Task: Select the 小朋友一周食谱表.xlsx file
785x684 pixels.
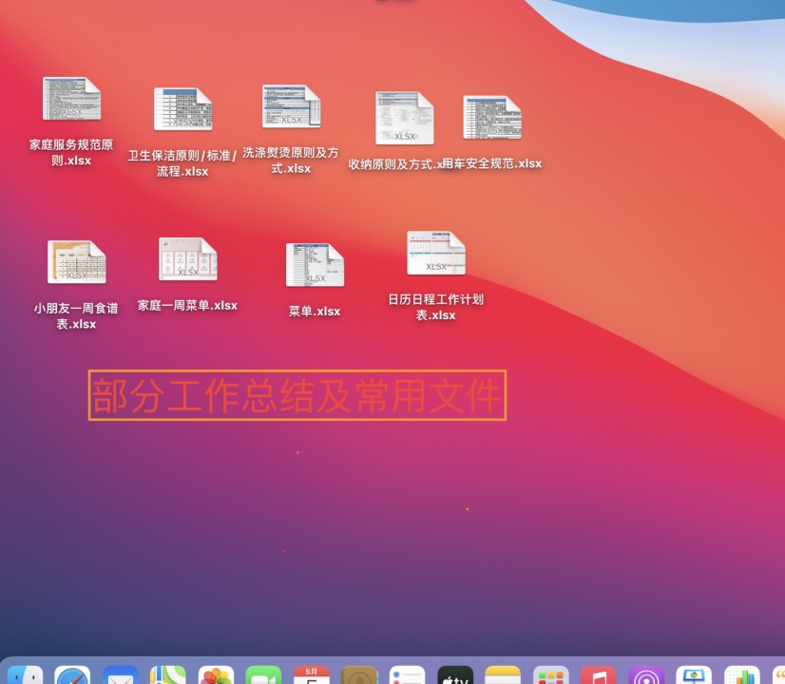Action: [x=77, y=262]
